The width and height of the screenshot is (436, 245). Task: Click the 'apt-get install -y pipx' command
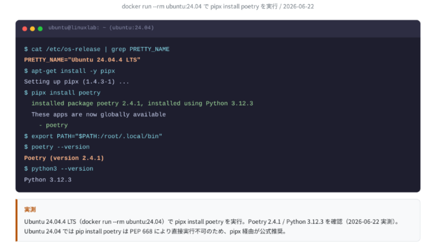(69, 71)
